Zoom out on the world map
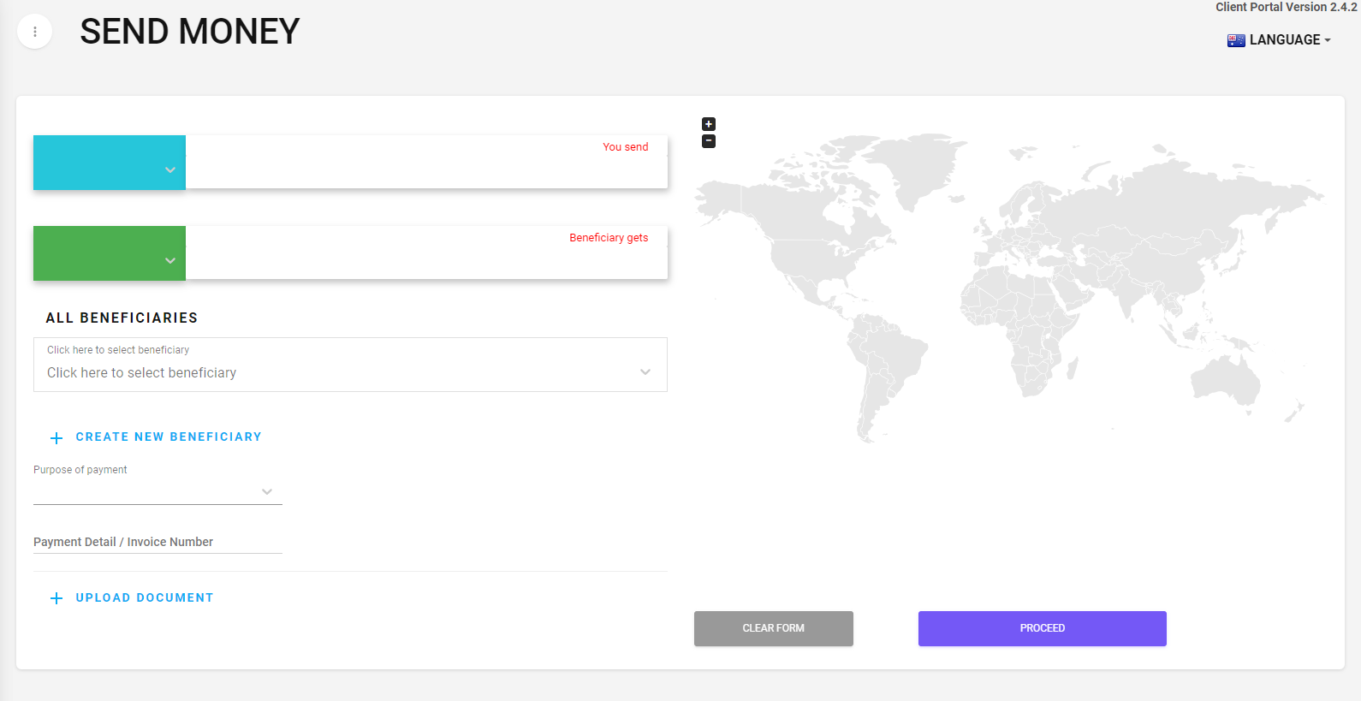1361x701 pixels. (x=709, y=141)
